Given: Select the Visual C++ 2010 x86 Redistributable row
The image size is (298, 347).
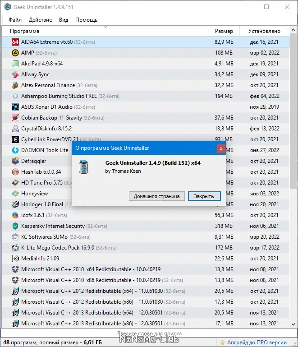Looking at the screenshot, I should pos(146,280).
